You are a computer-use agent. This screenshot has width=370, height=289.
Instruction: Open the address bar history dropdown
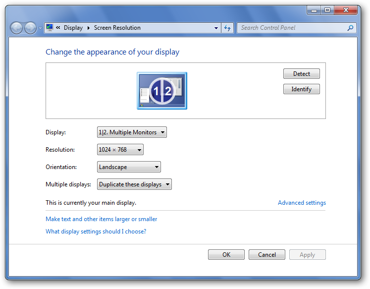216,28
